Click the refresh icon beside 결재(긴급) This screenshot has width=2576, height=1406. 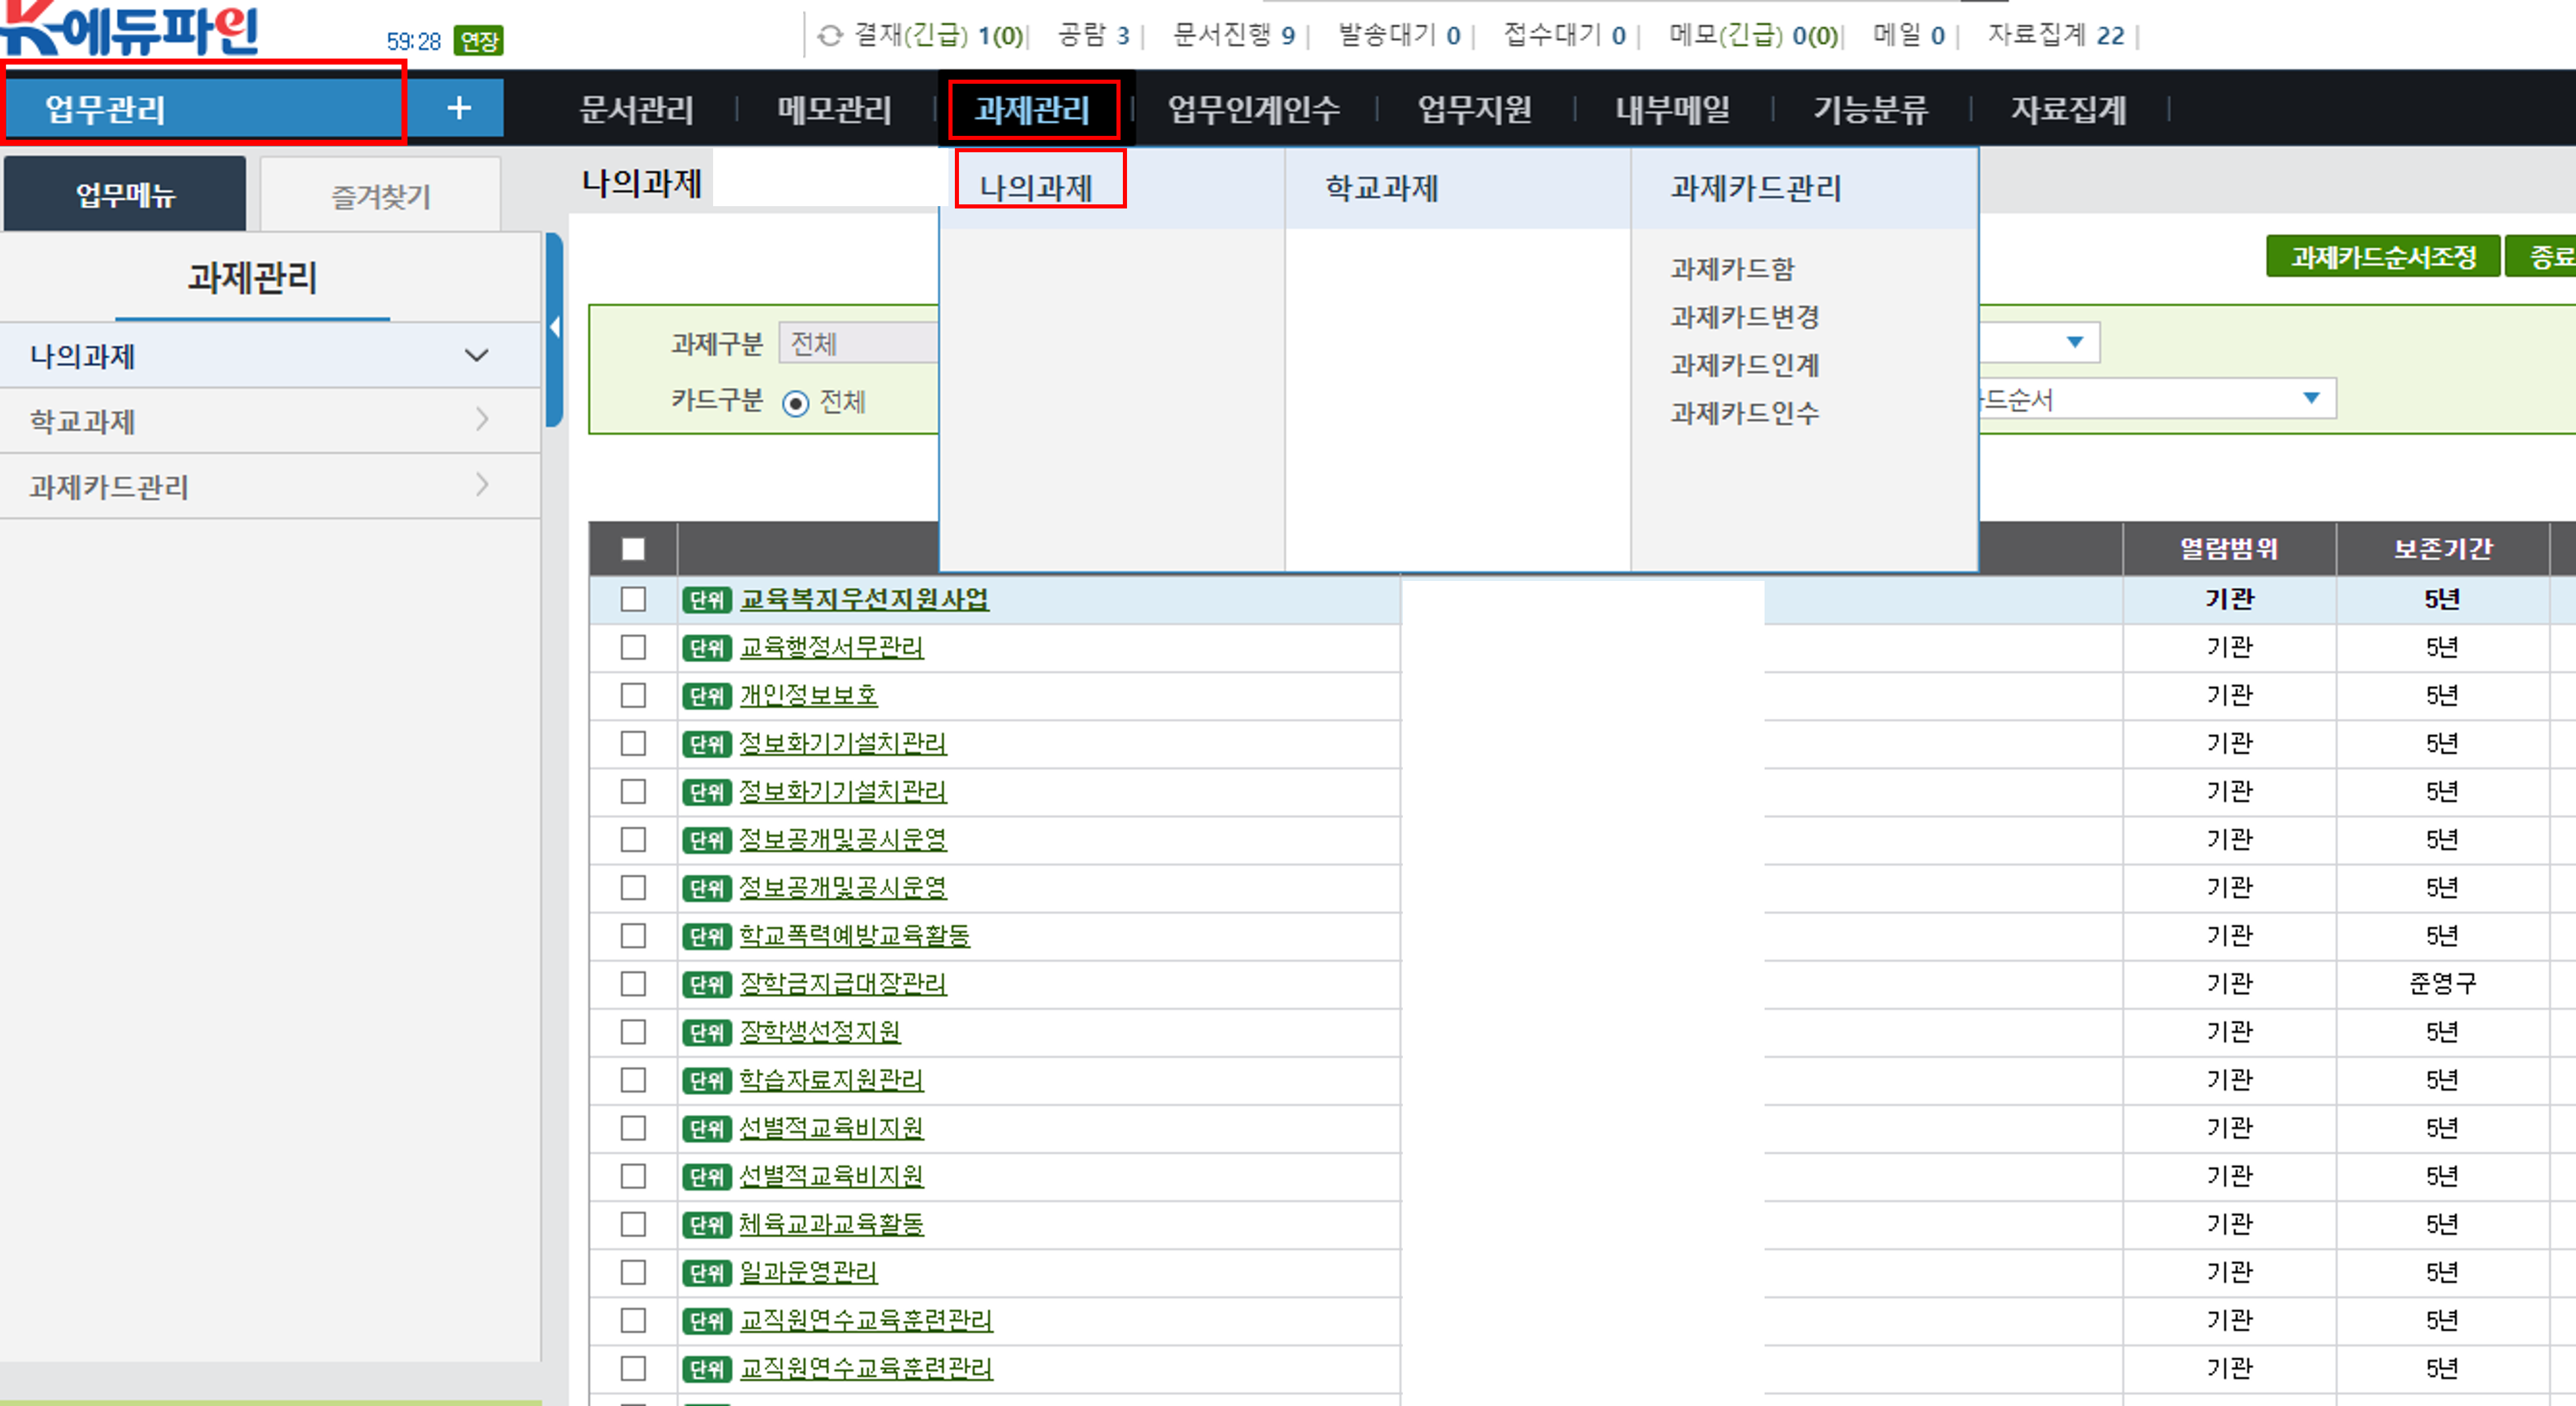click(x=829, y=37)
